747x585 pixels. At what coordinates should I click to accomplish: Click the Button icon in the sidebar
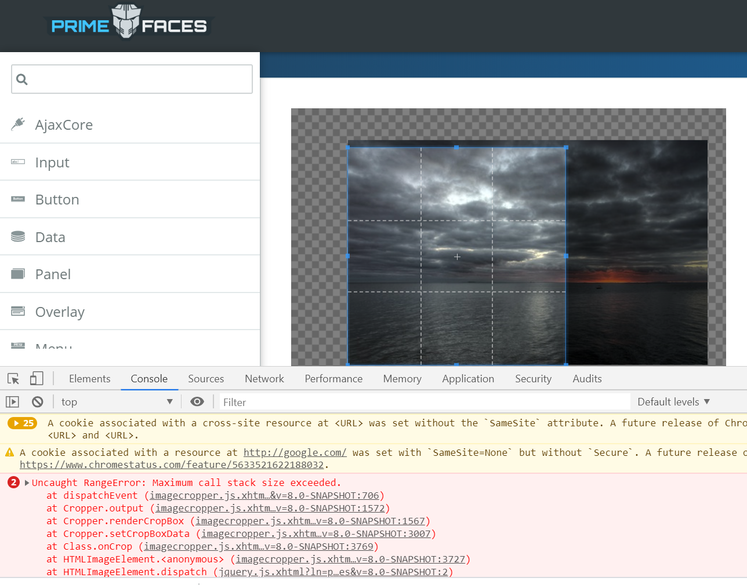pyautogui.click(x=18, y=199)
